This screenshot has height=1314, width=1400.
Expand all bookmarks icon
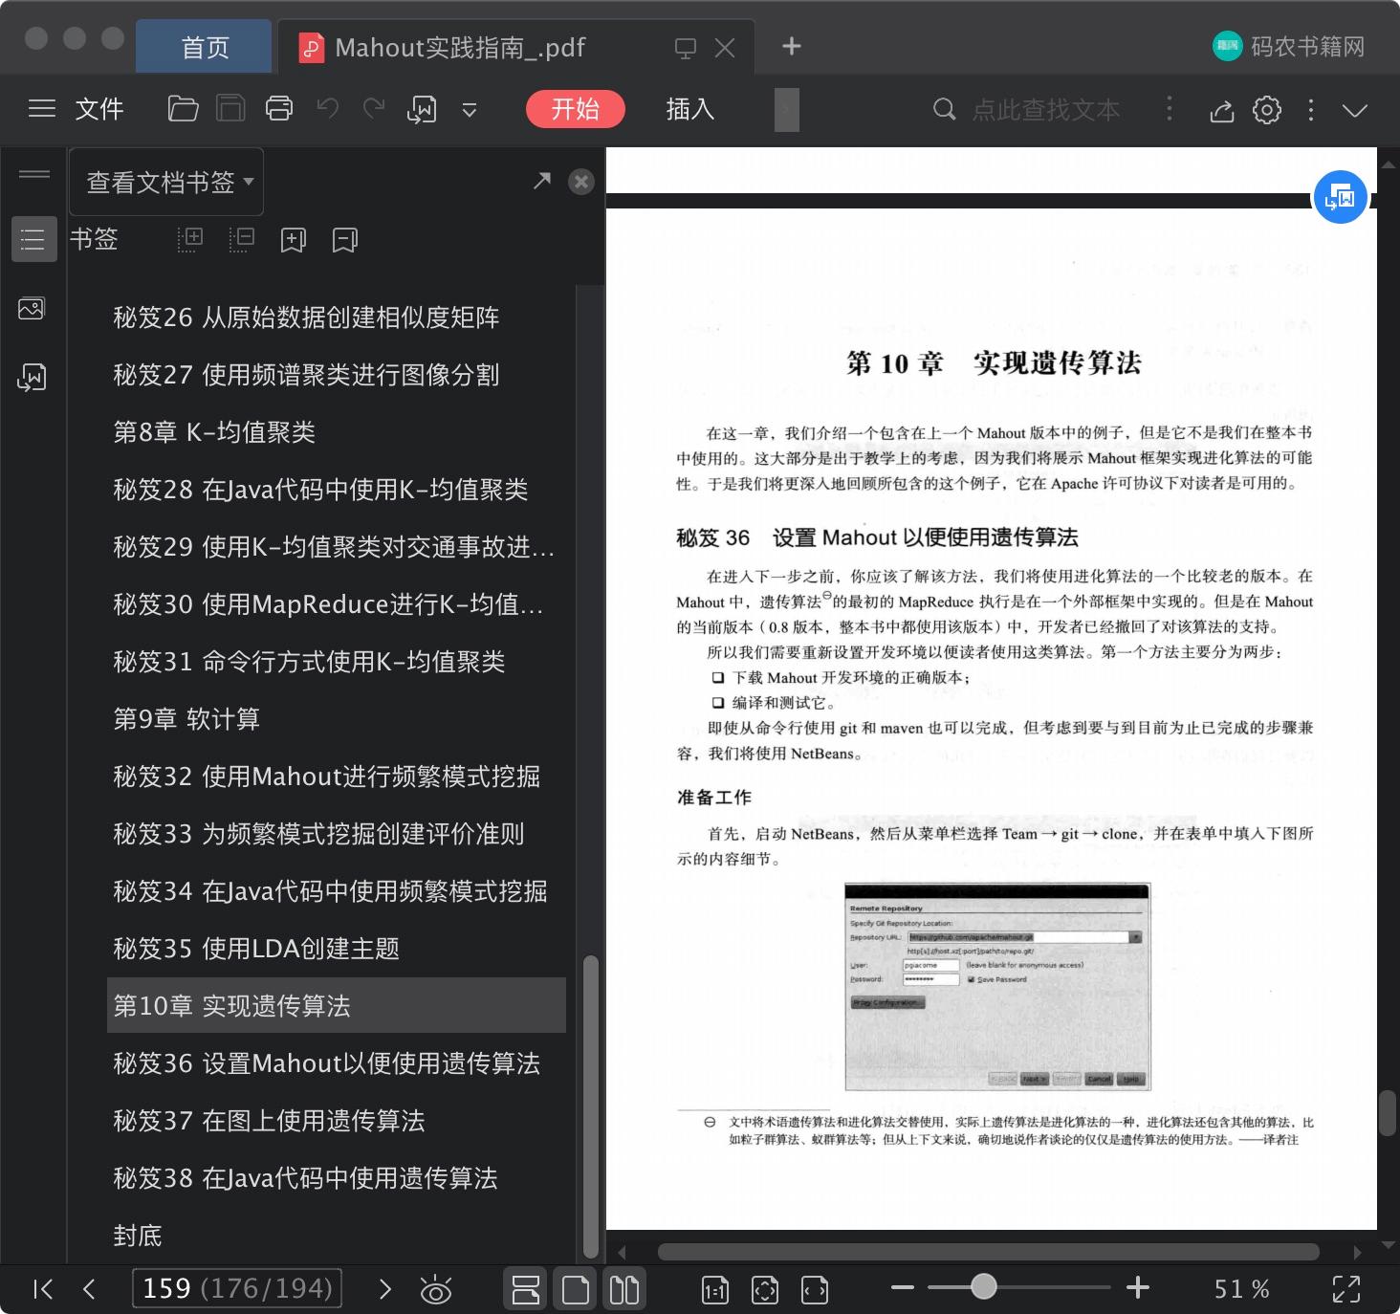[x=190, y=239]
